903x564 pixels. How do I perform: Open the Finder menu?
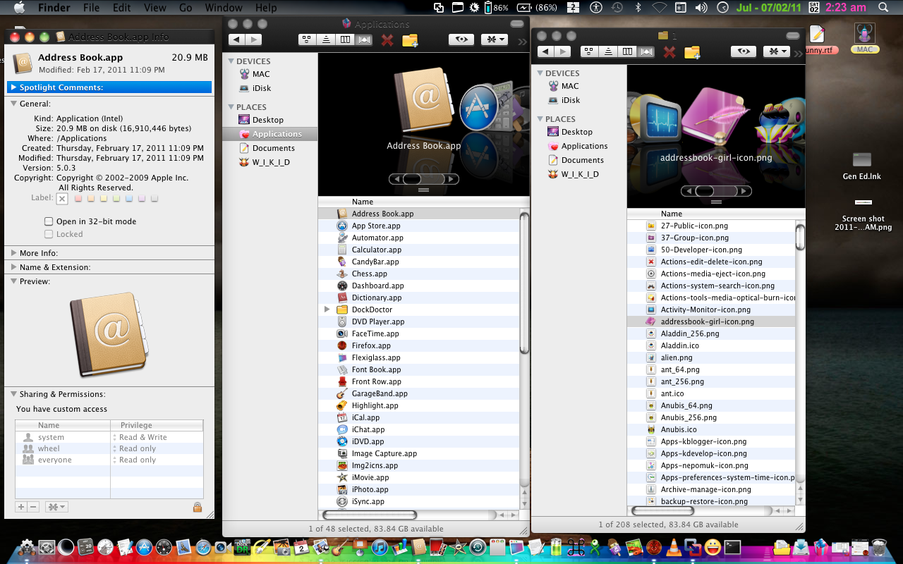53,8
